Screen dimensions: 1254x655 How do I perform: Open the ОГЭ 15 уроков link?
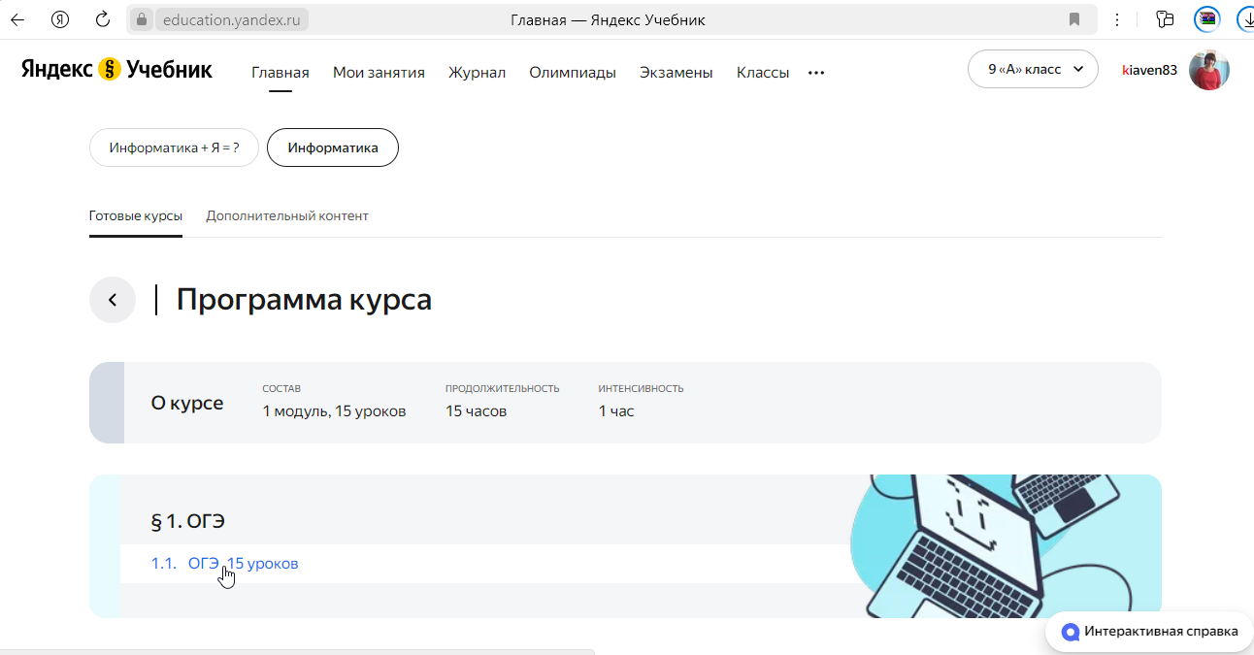(243, 564)
